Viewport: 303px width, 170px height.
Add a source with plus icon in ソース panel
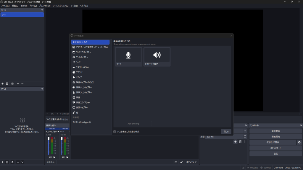(2, 162)
